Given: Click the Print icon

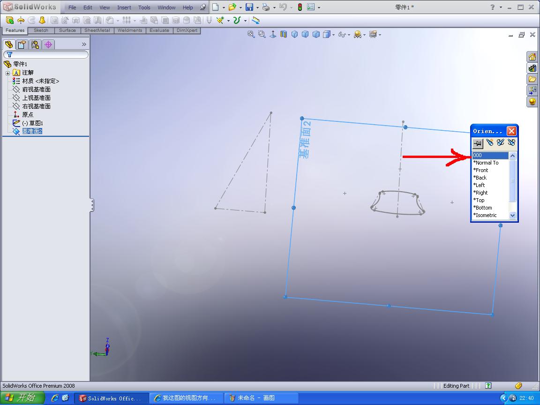Looking at the screenshot, I should [x=266, y=7].
